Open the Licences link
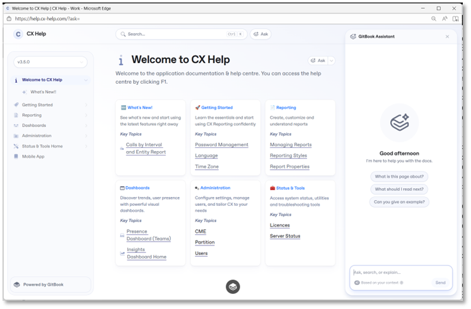The width and height of the screenshot is (471, 309). [280, 225]
